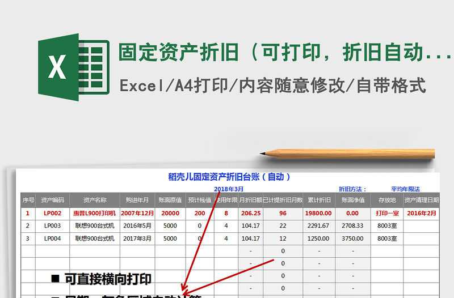This screenshot has width=454, height=298.
Task: Select the title text 固定资产折旧（可打印
Action: click(x=221, y=52)
